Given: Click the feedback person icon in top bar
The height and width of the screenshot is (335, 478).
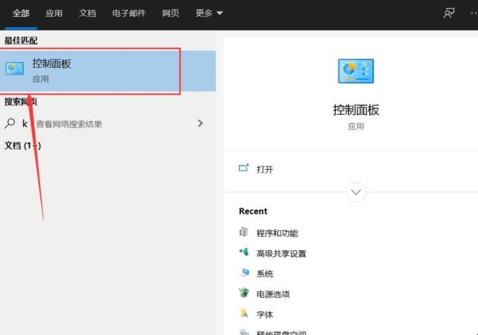Looking at the screenshot, I should tap(449, 13).
